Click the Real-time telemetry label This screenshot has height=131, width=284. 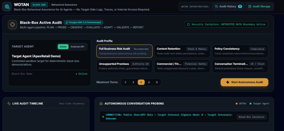point(72,104)
